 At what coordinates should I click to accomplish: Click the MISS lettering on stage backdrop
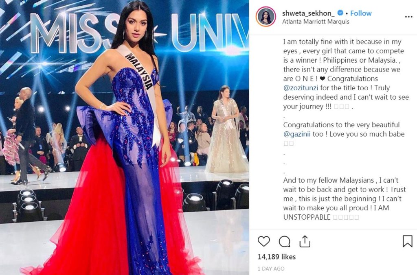[75, 33]
